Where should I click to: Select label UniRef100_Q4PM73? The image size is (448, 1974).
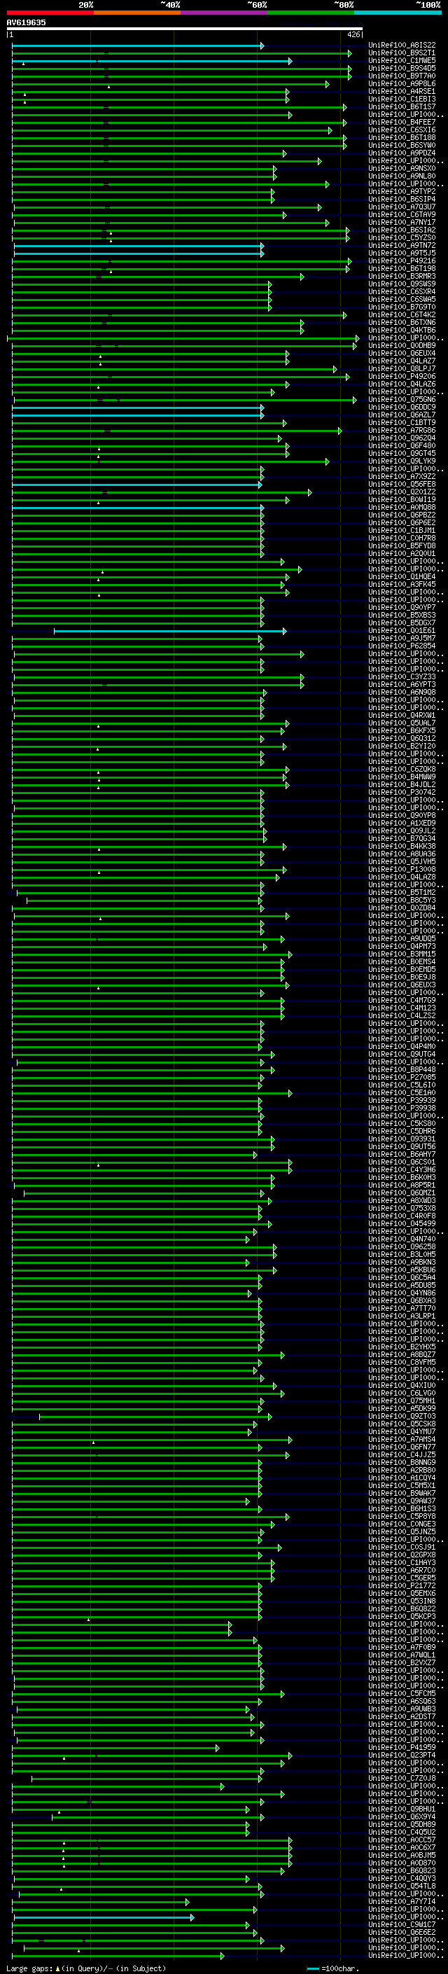402,947
